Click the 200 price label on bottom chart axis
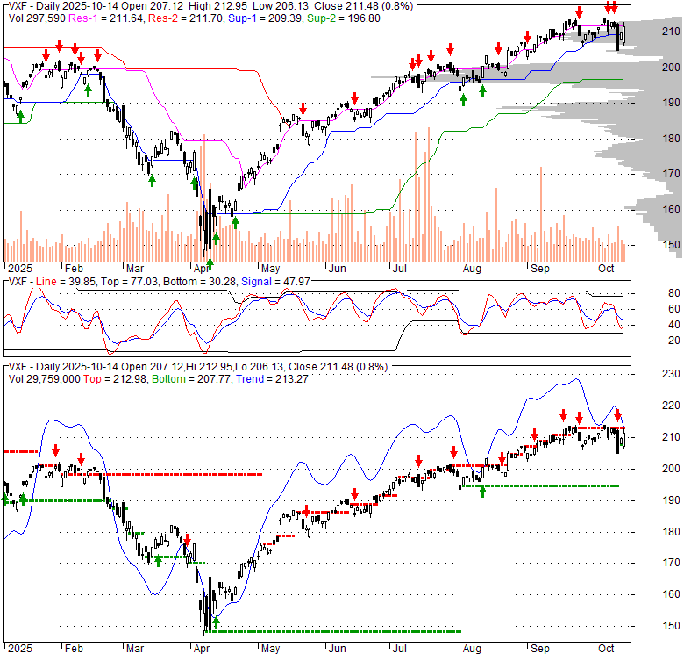684x654 pixels. 671,469
